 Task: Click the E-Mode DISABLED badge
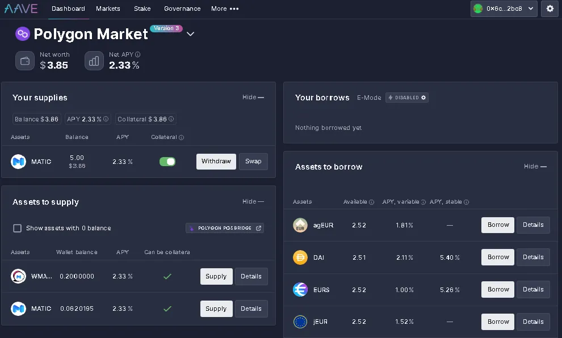(407, 98)
